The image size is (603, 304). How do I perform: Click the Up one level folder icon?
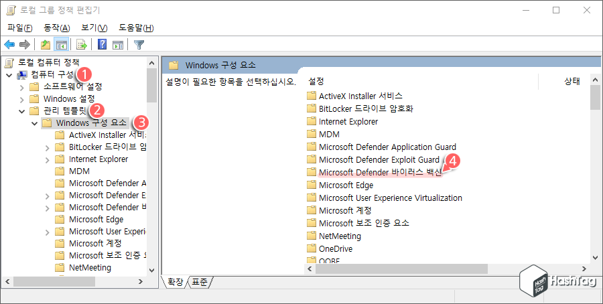point(46,45)
